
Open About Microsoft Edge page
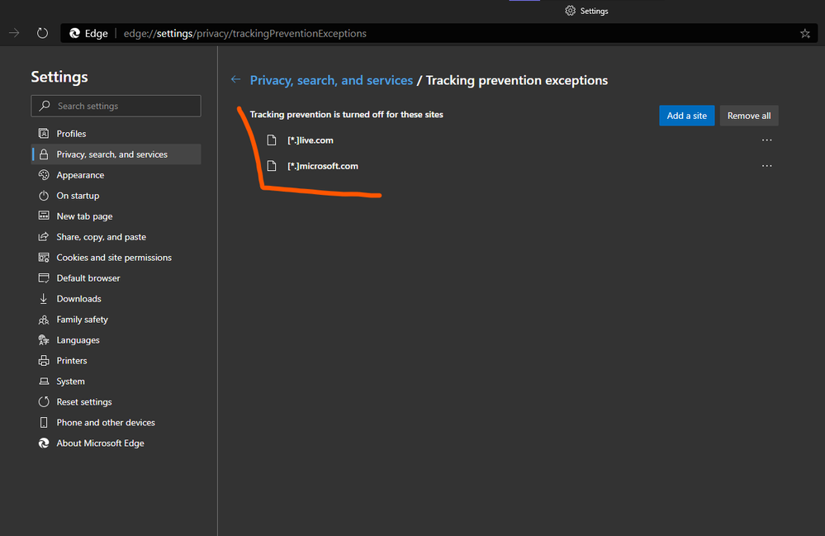(x=116, y=443)
